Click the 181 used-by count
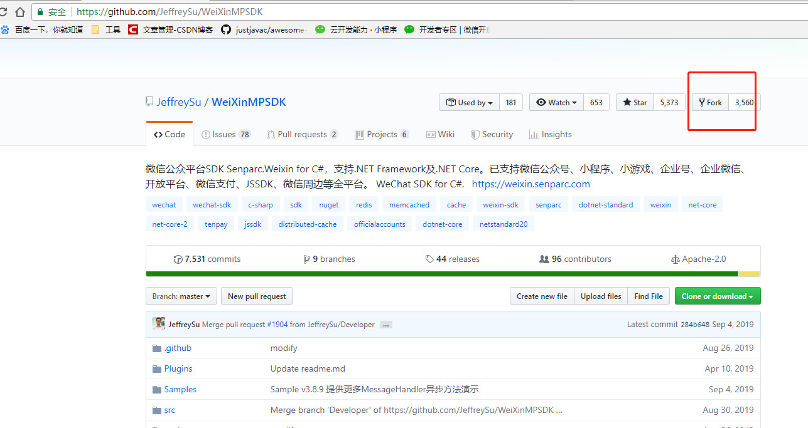808x428 pixels. (511, 102)
